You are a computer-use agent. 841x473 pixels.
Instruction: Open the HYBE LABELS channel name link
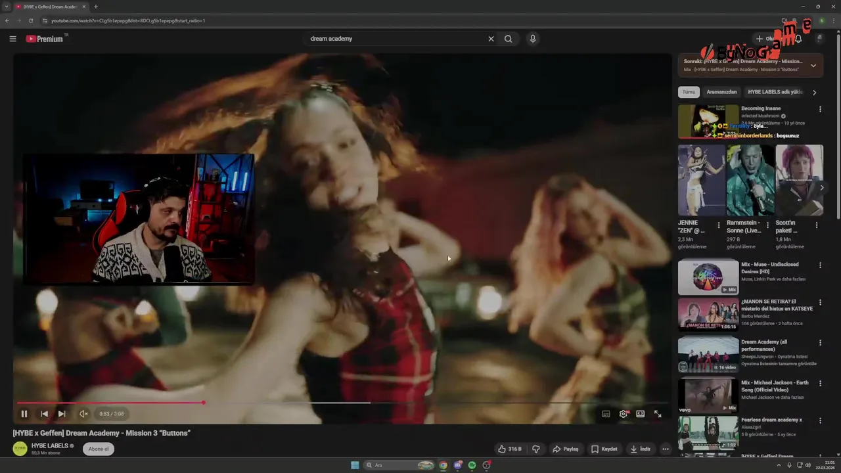pyautogui.click(x=50, y=445)
